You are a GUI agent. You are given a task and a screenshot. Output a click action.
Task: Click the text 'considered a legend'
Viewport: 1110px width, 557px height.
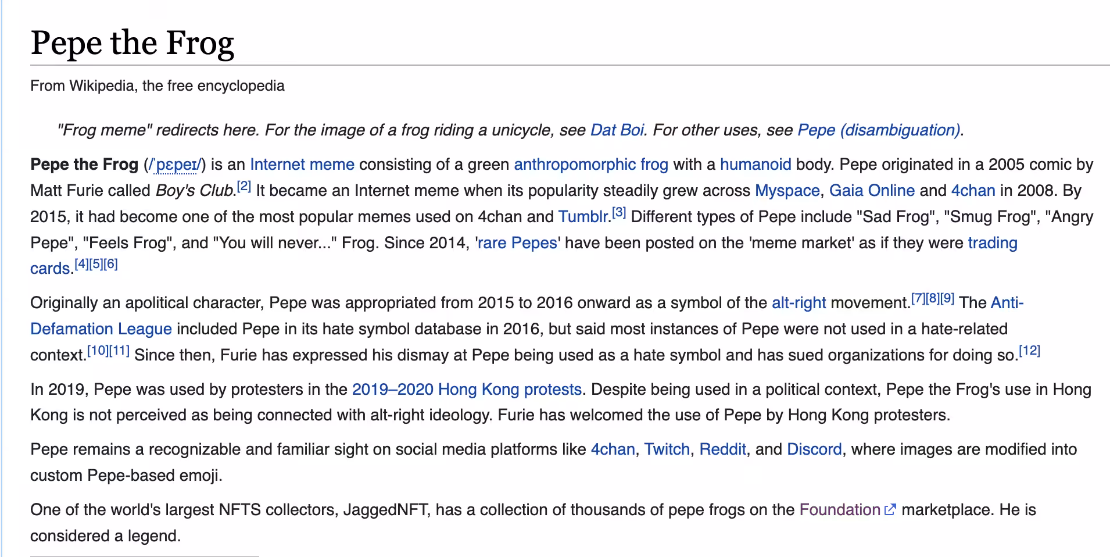point(104,536)
